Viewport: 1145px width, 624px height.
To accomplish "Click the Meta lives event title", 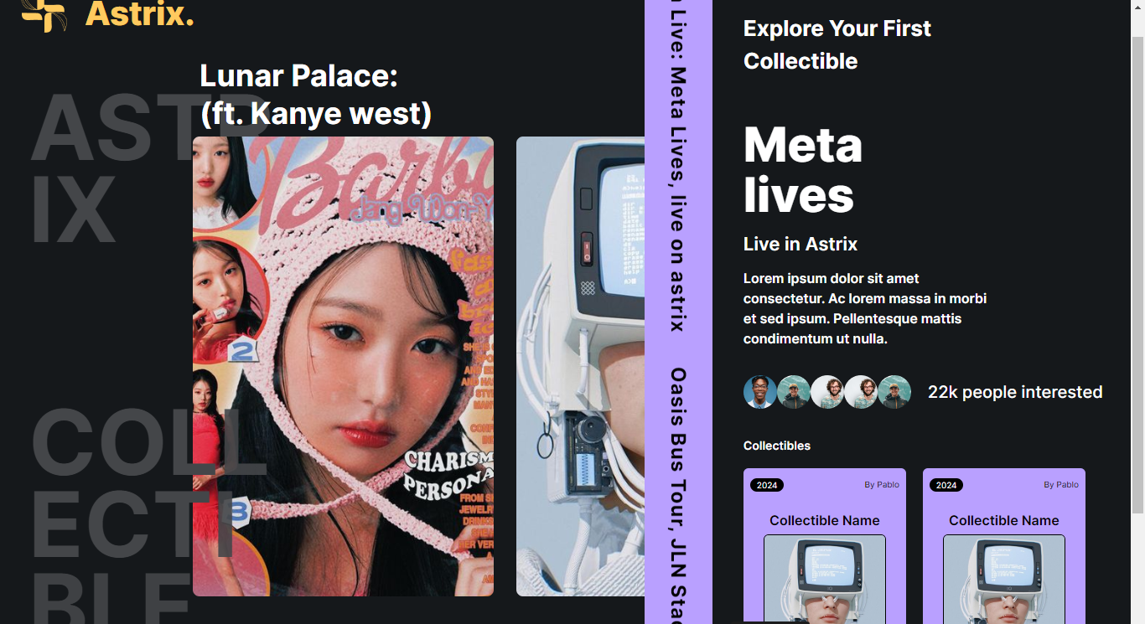I will point(803,169).
